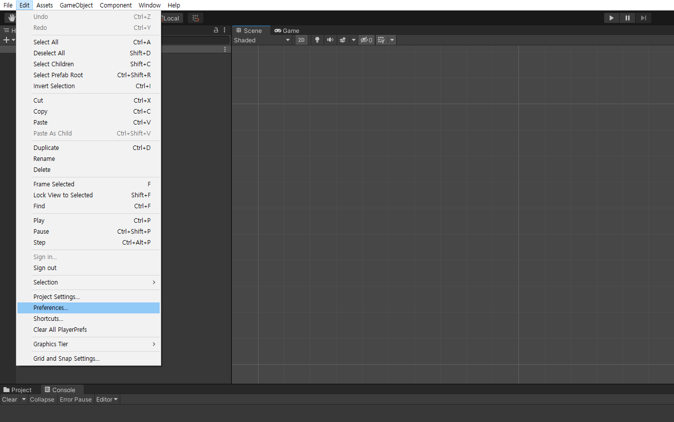This screenshot has height=422, width=674.
Task: Choose Frame Selected entry
Action: point(88,184)
